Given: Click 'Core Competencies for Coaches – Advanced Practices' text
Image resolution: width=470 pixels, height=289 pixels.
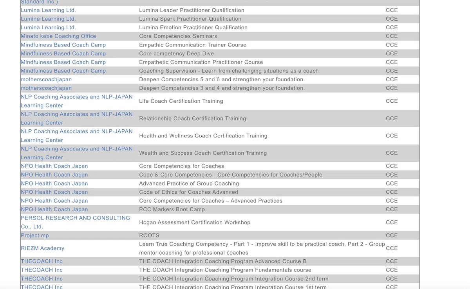Looking at the screenshot, I should pyautogui.click(x=211, y=201).
